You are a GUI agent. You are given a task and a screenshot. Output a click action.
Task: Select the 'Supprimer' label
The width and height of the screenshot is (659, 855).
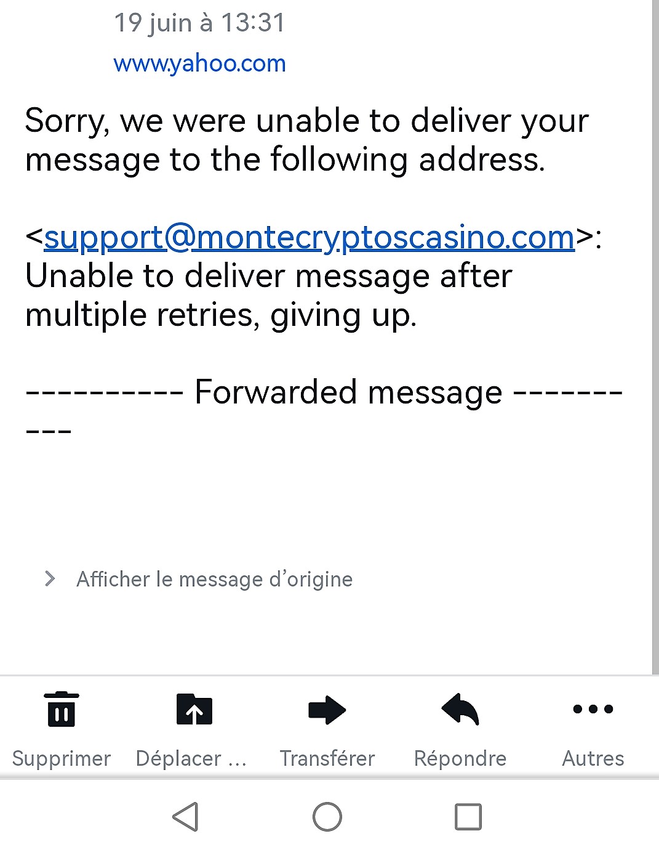pos(62,758)
